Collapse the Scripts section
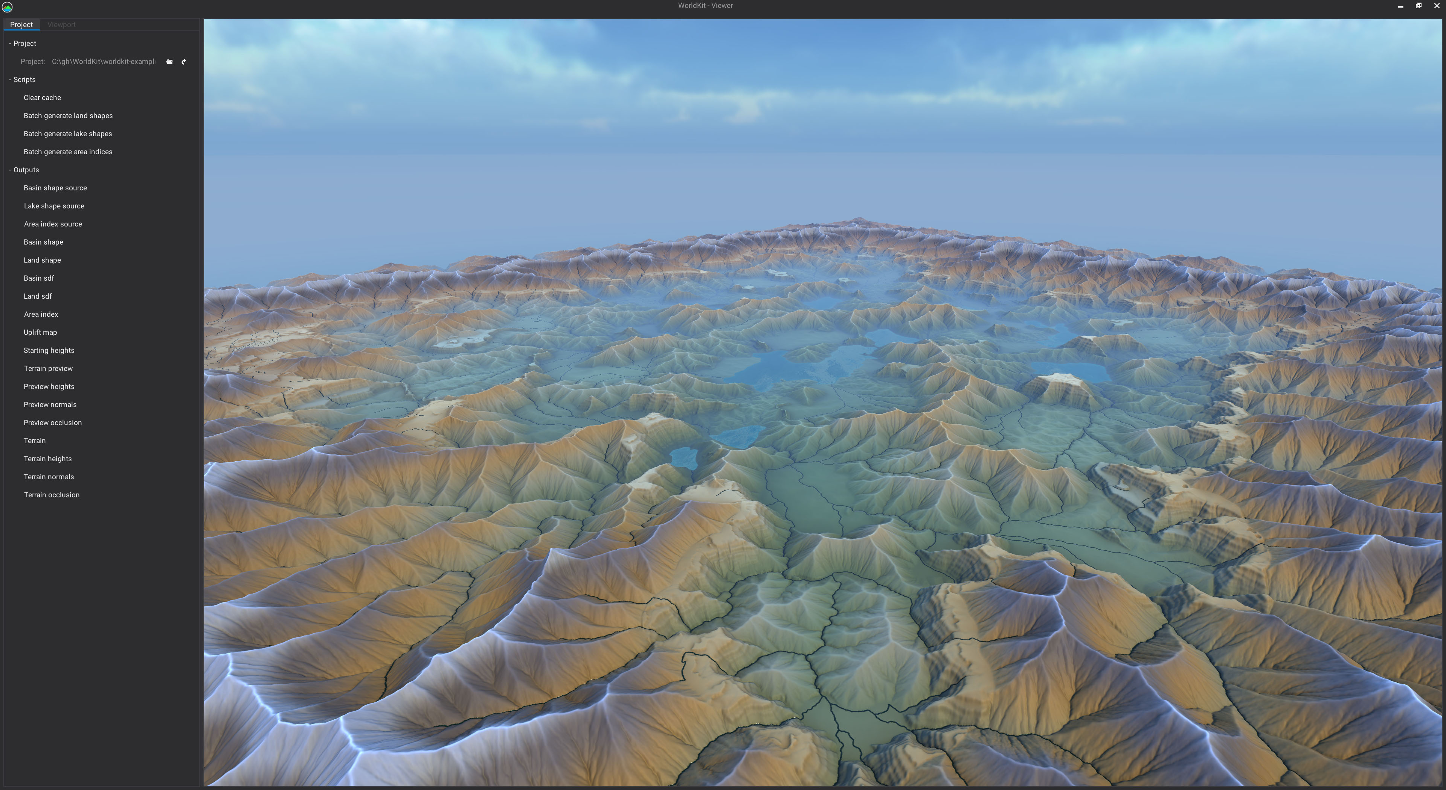The width and height of the screenshot is (1446, 790). click(x=10, y=80)
